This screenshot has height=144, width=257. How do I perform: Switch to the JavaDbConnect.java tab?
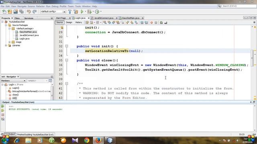tap(104, 18)
